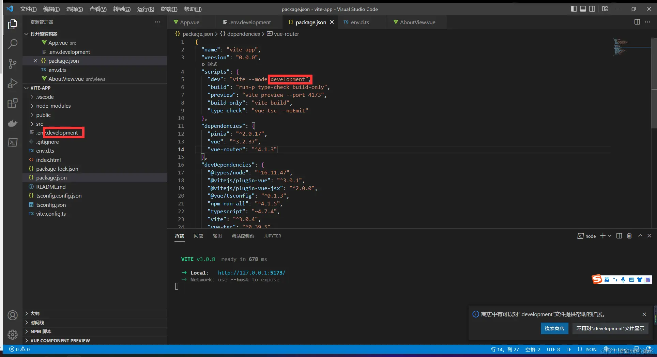Toggle the bottom panel visibility
The width and height of the screenshot is (657, 357).
coord(583,9)
